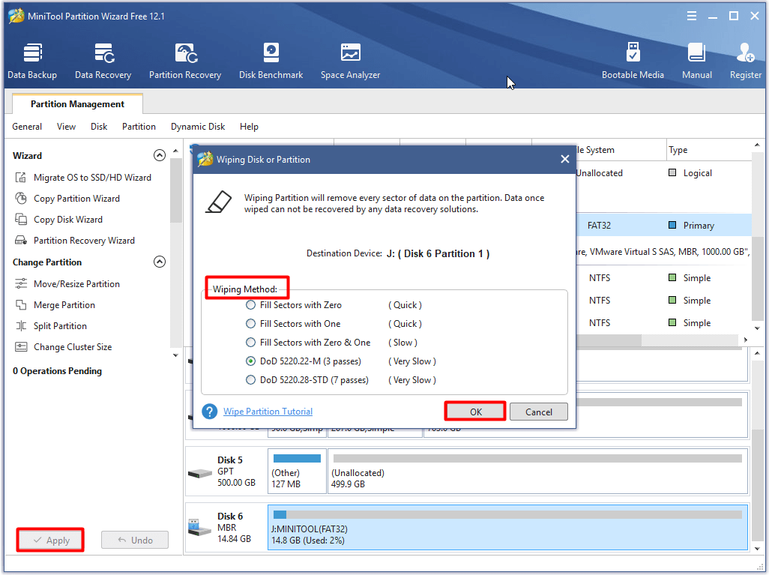Screen dimensions: 769x575
Task: Select Disk 5 (Other) 127 MB partition
Action: click(x=297, y=471)
